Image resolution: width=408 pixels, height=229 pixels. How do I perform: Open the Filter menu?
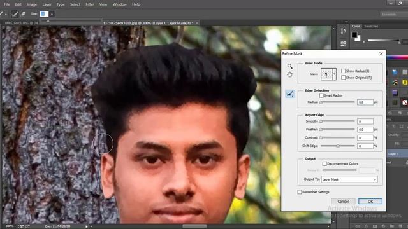coord(90,4)
